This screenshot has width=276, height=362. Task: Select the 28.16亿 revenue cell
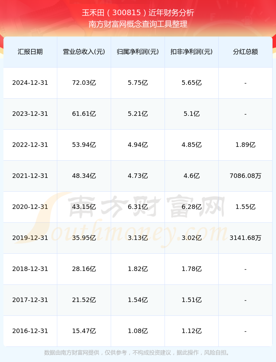pyautogui.click(x=84, y=269)
